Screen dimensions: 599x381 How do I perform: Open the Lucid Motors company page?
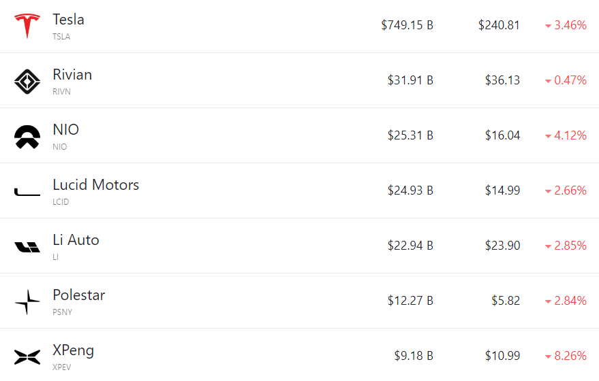[95, 185]
